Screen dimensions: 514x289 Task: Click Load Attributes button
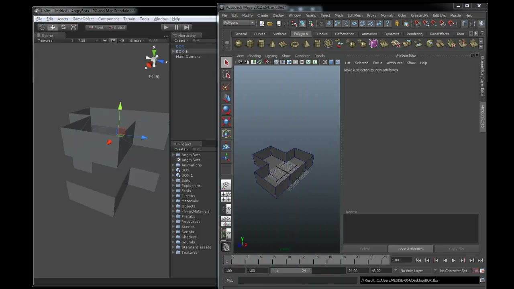(x=410, y=249)
